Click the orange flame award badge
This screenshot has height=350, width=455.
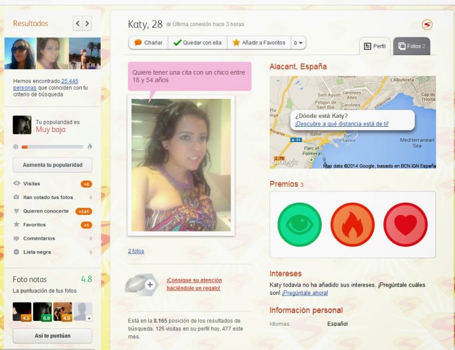353,224
